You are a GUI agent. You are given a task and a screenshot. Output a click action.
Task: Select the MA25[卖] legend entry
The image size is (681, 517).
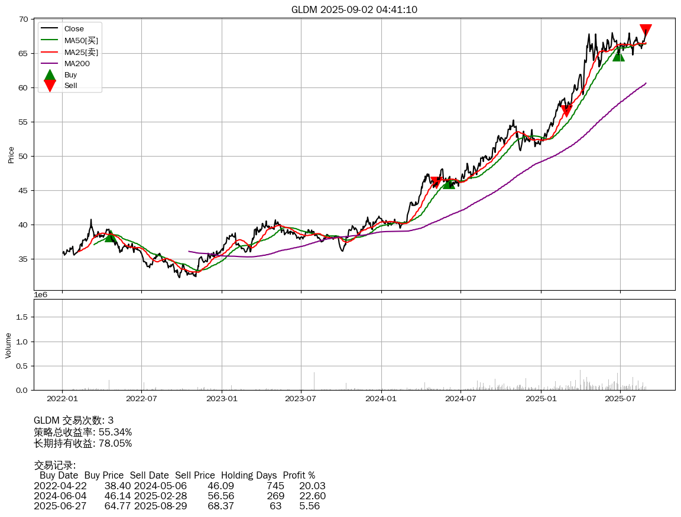[x=81, y=52]
